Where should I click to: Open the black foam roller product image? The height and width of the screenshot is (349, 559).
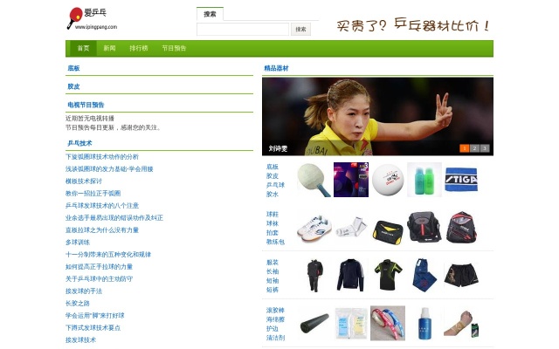[314, 323]
